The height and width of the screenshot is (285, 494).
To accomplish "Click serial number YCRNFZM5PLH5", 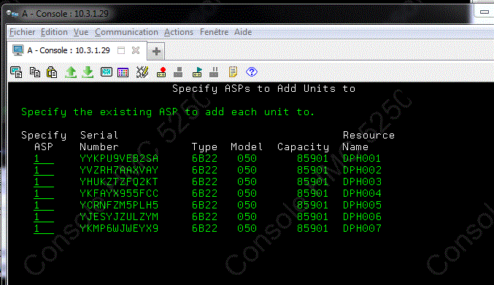I will pos(119,205).
